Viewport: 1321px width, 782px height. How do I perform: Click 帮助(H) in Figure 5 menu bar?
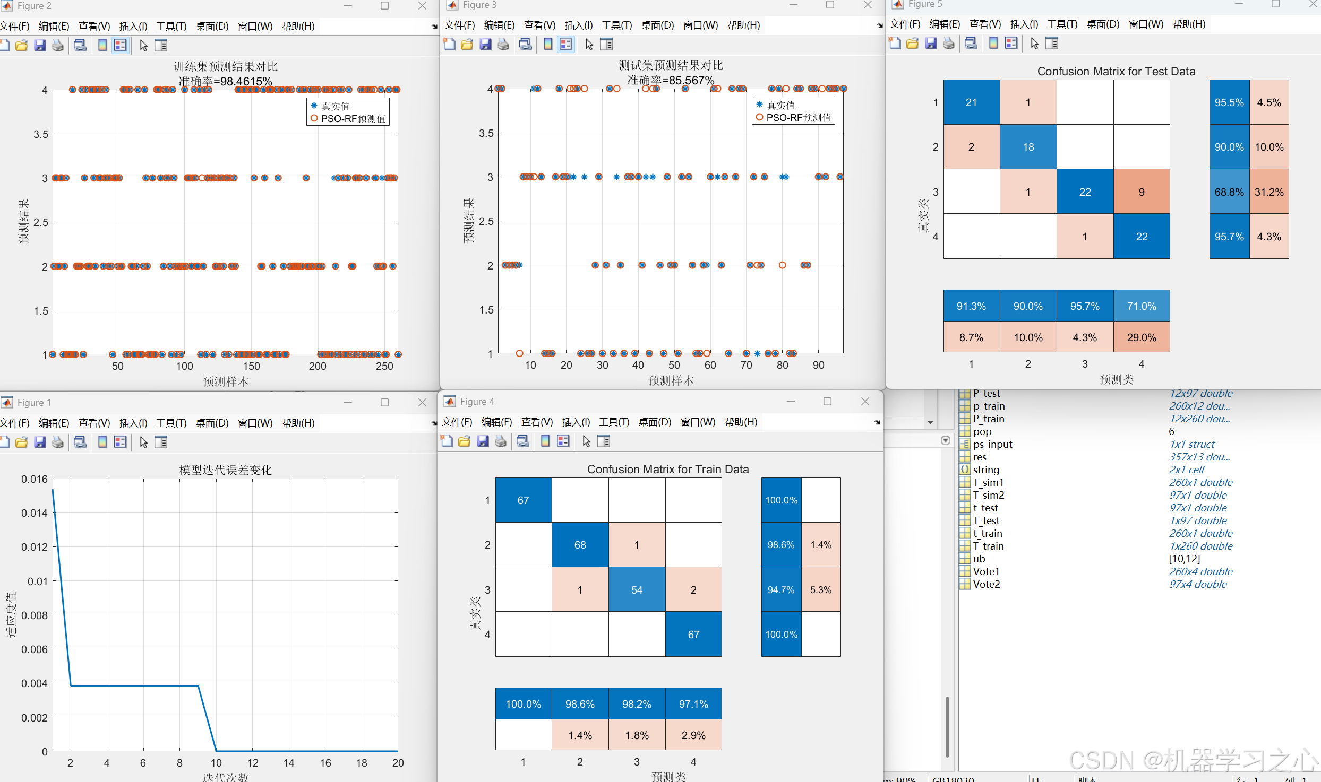1189,24
